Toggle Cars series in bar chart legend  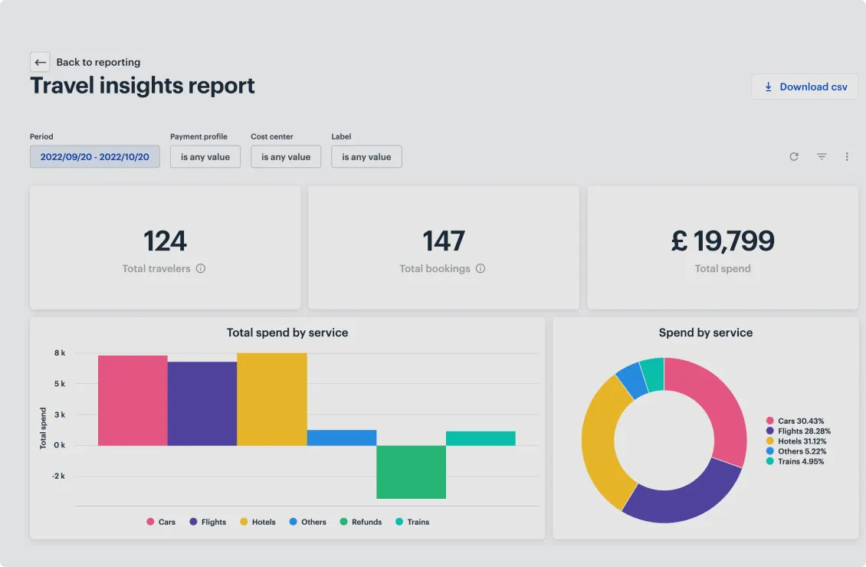coord(161,522)
